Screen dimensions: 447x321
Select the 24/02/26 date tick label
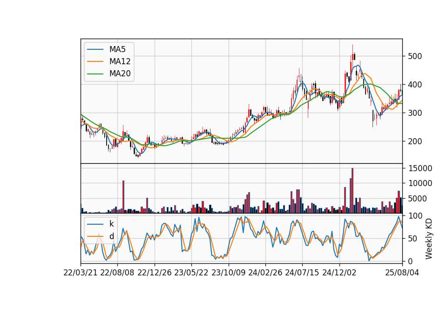(265, 273)
